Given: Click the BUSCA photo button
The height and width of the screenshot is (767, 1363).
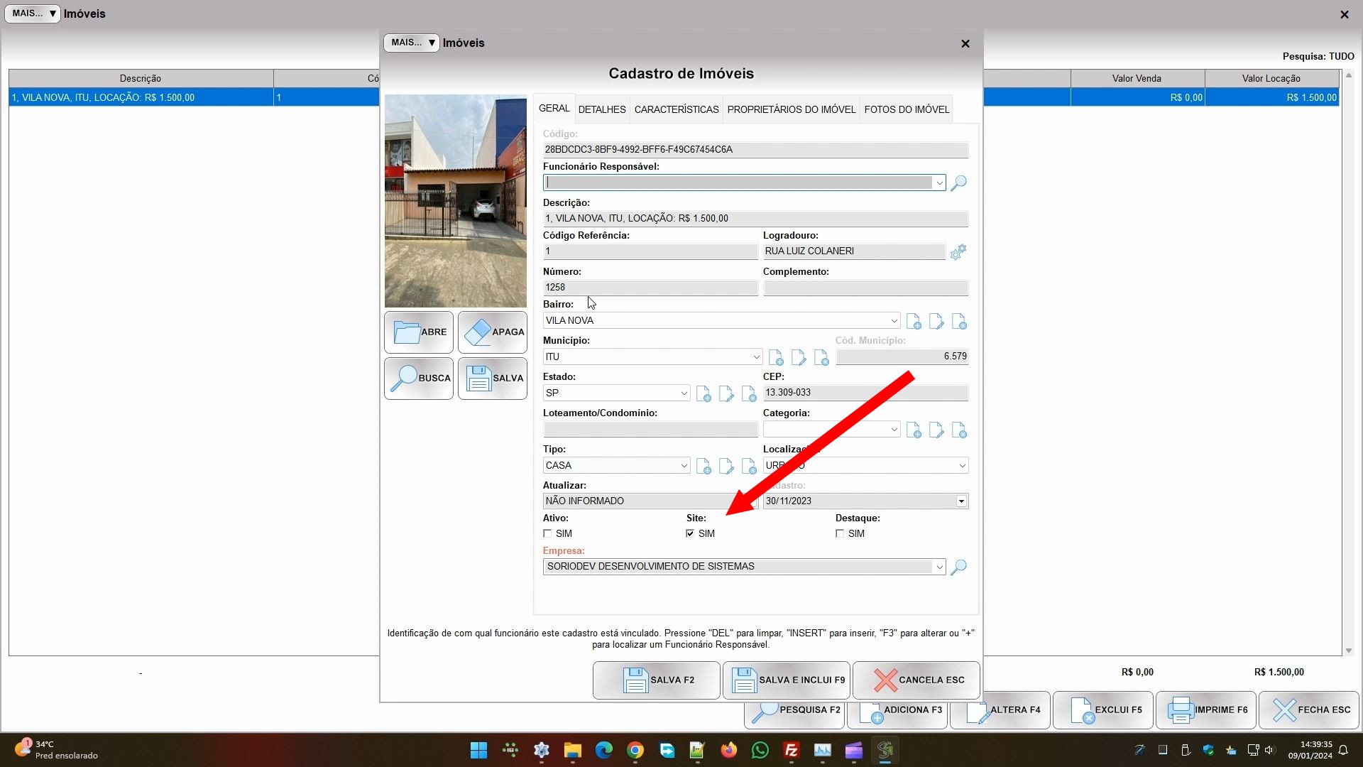Looking at the screenshot, I should [x=419, y=379].
